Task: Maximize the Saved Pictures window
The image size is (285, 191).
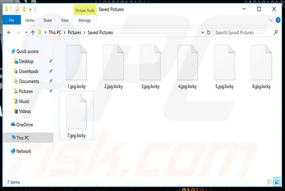Action: pyautogui.click(x=259, y=9)
